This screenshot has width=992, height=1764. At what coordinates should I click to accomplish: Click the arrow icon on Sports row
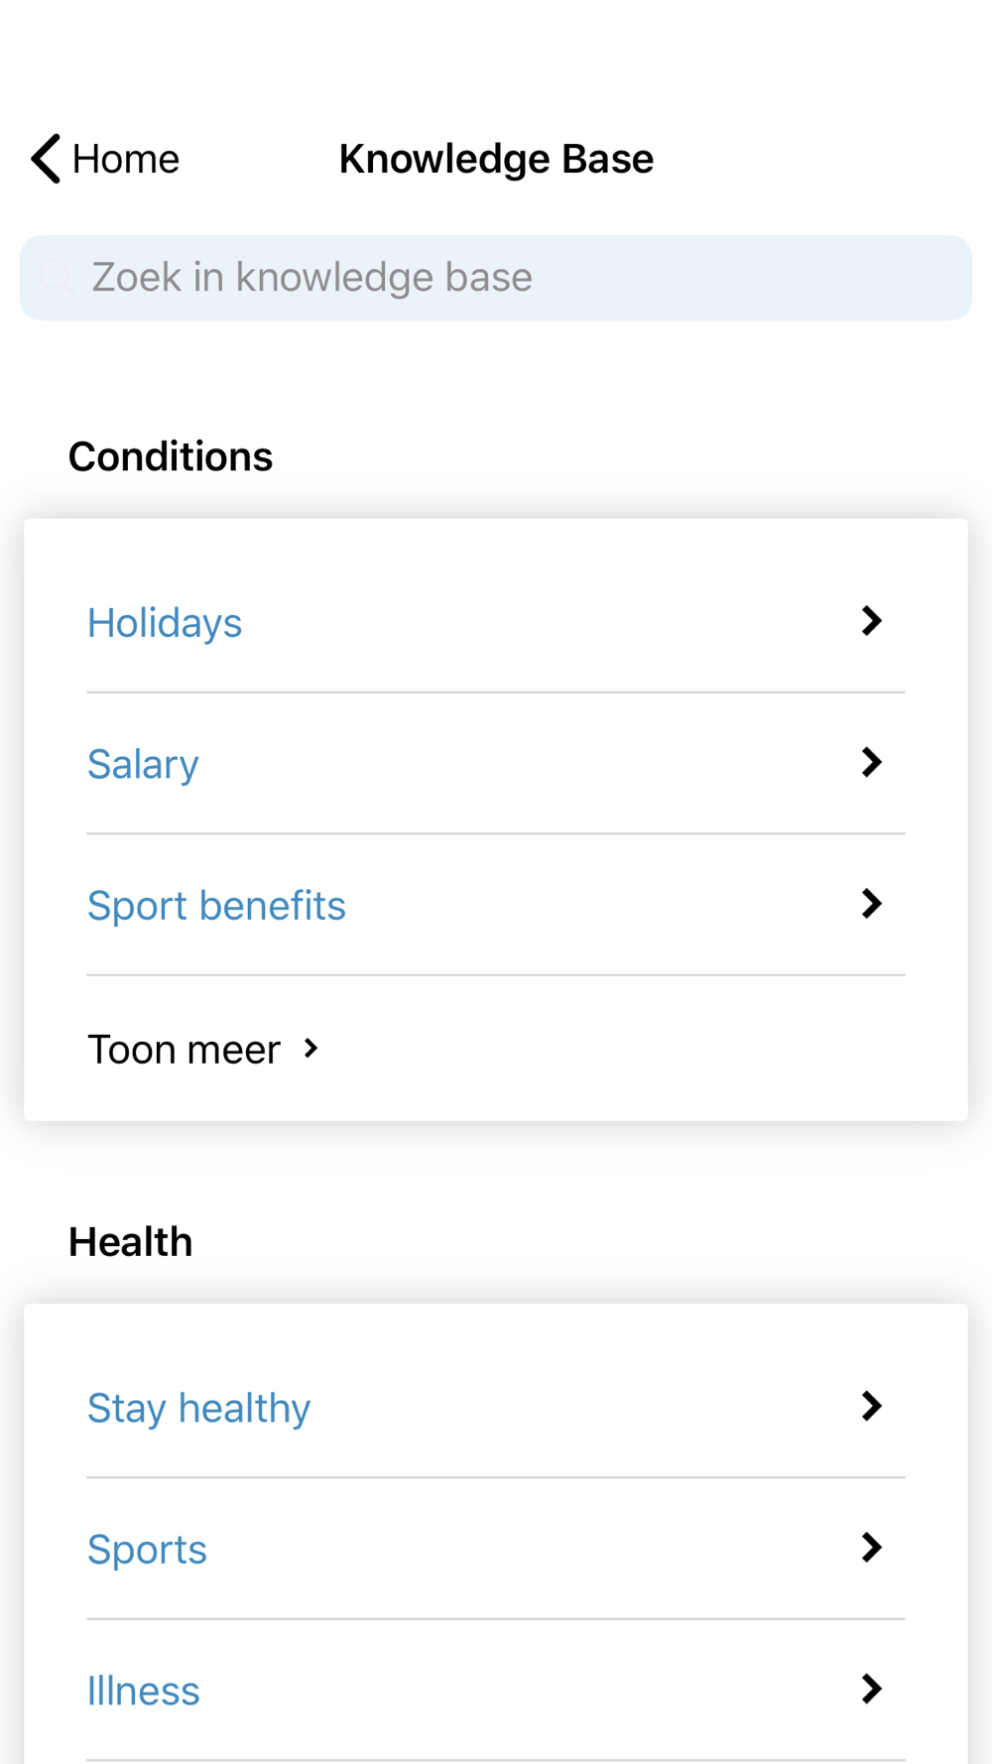click(871, 1548)
